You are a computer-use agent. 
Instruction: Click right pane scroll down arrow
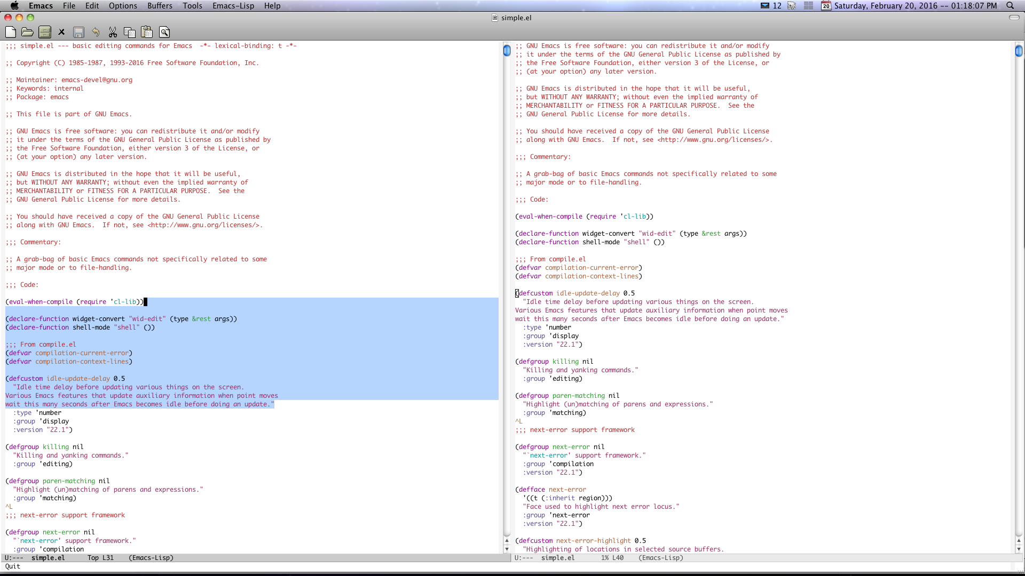(x=1019, y=549)
